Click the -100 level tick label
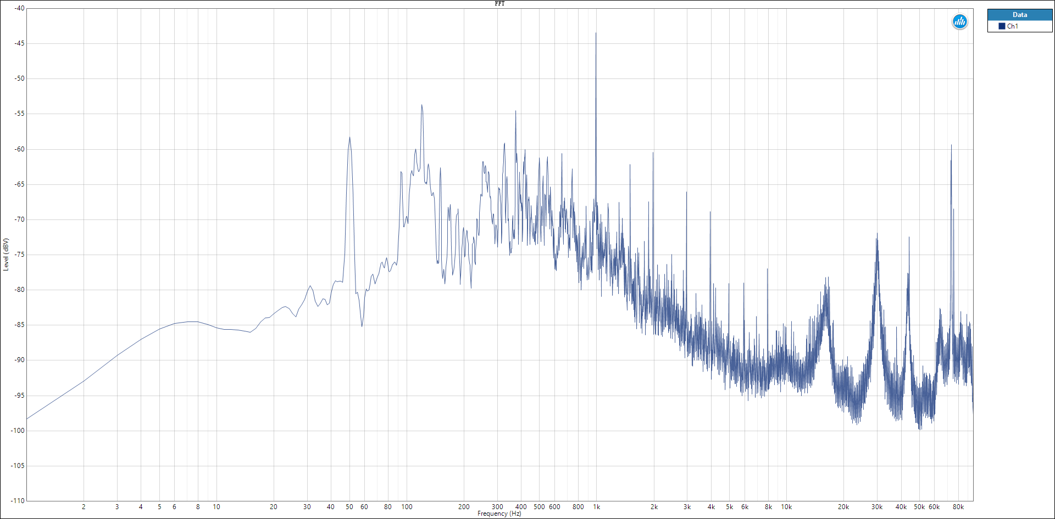The height and width of the screenshot is (519, 1055). pyautogui.click(x=18, y=431)
